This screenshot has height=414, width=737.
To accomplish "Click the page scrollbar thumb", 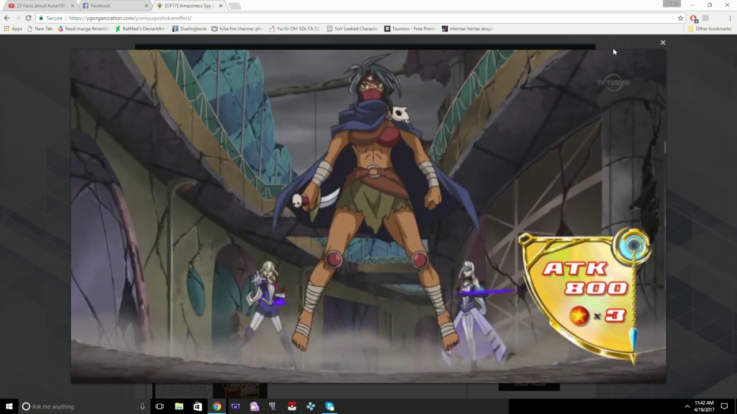I will click(x=665, y=147).
